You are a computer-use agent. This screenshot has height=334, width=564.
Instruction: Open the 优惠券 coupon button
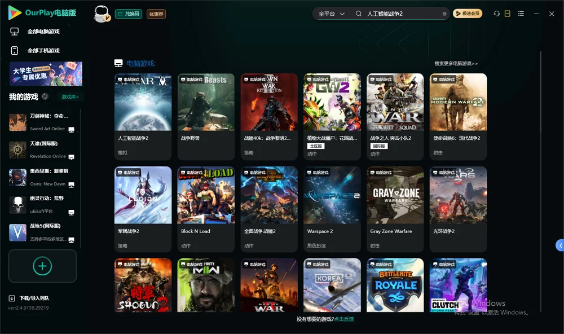pos(156,14)
